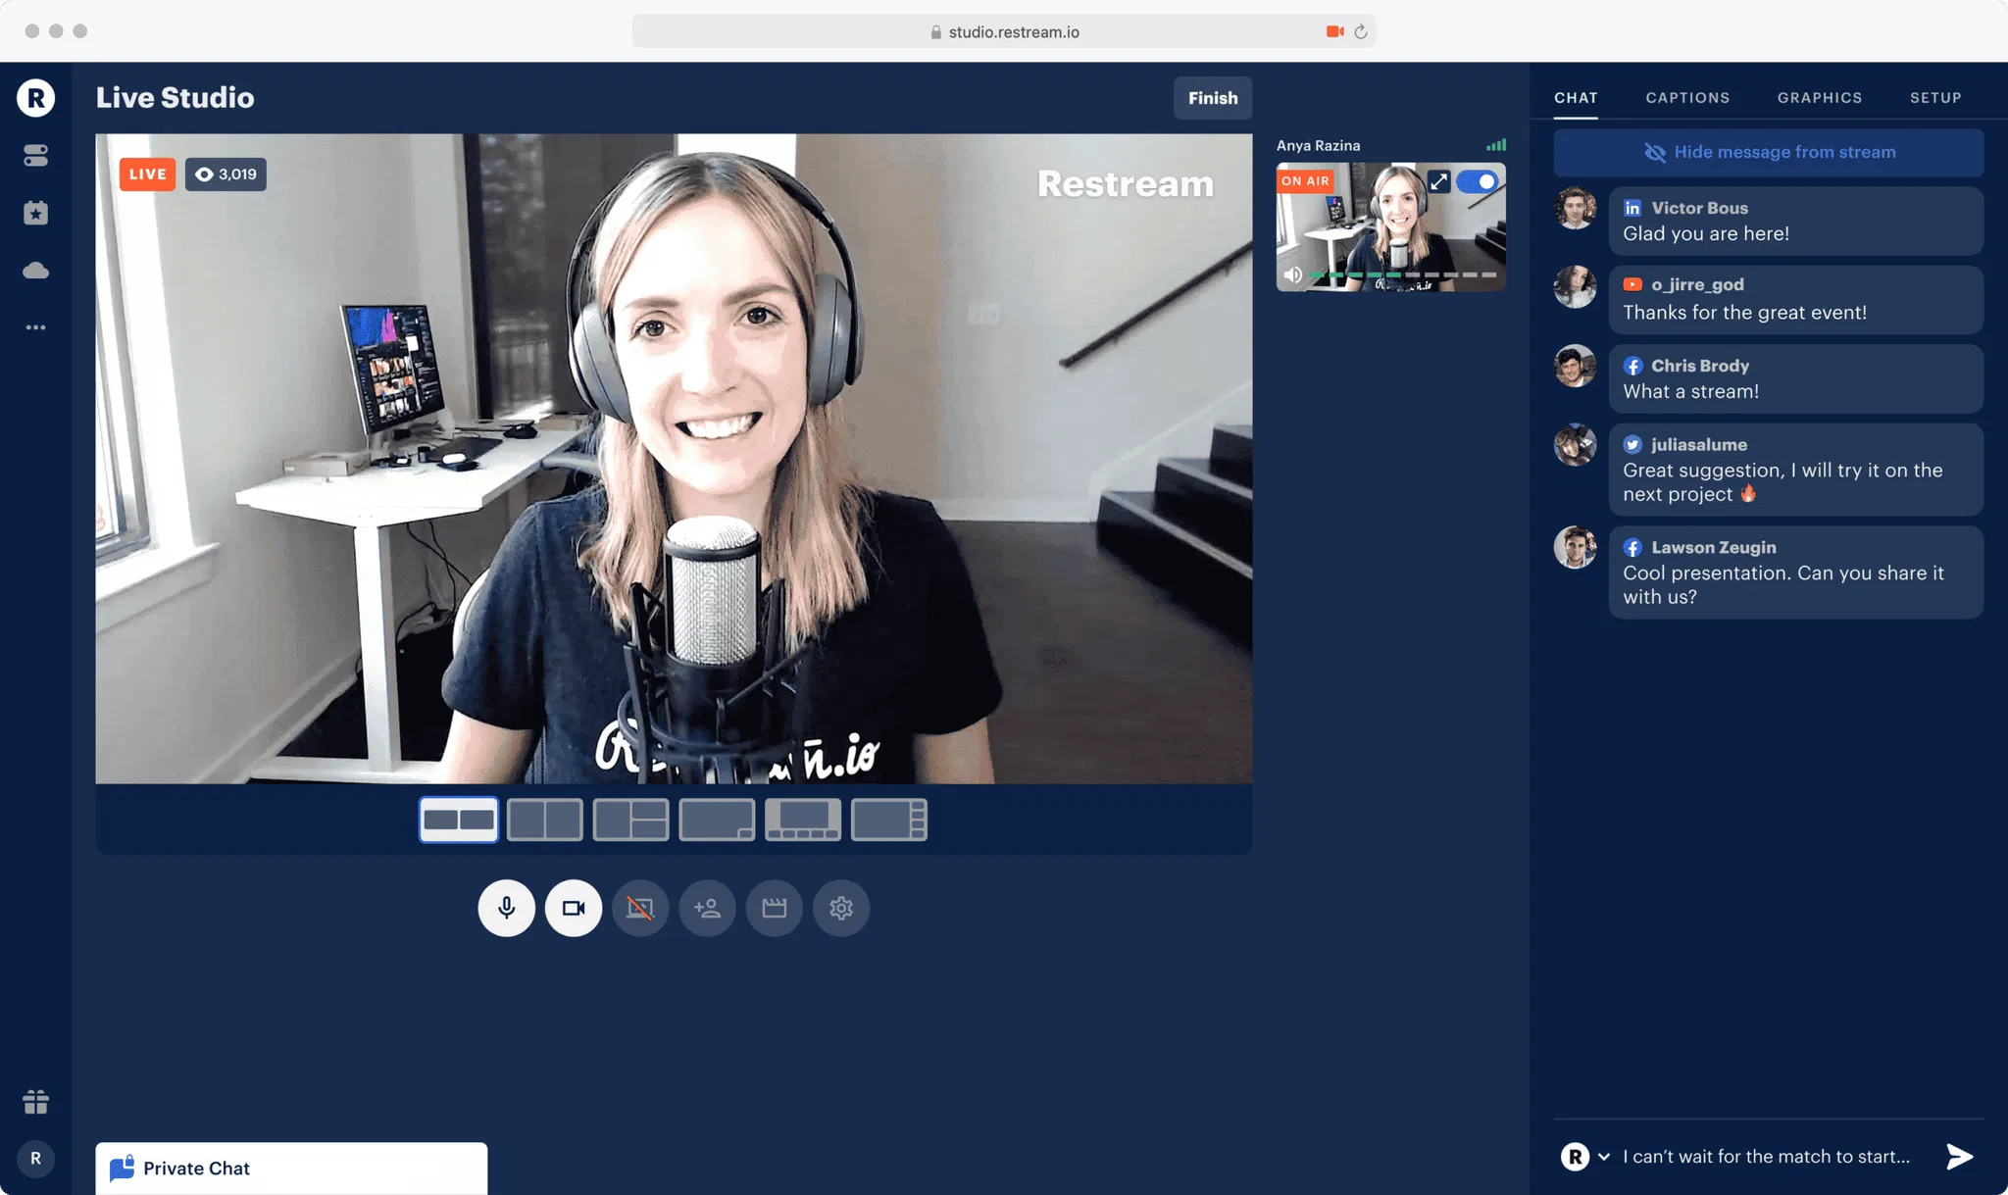
Task: Click the send message arrow
Action: pos(1959,1157)
